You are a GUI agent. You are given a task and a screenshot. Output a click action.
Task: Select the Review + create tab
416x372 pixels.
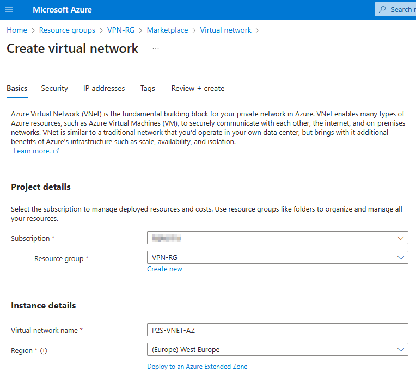(198, 88)
